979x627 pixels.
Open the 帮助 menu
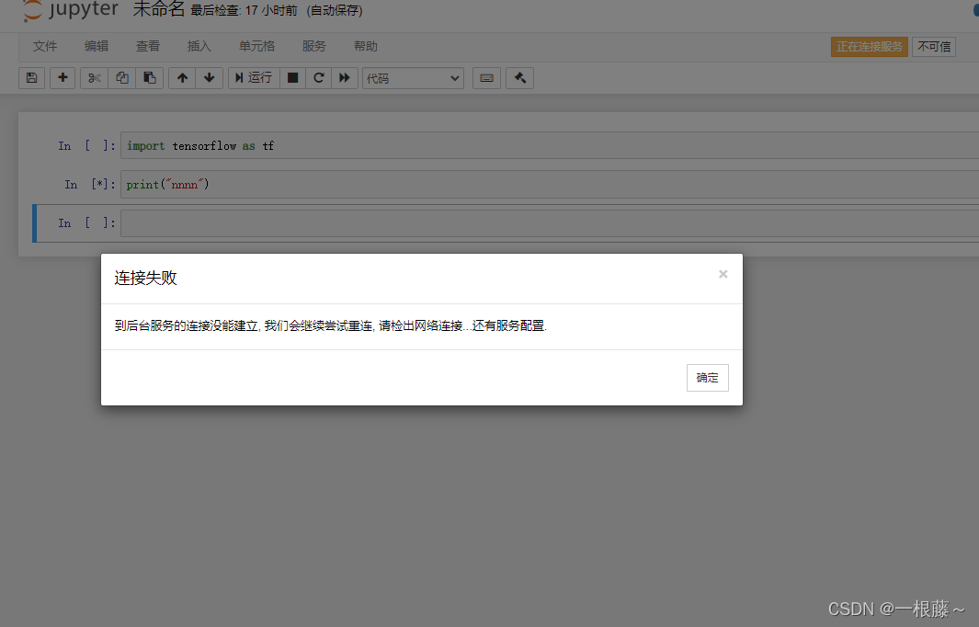pos(365,45)
